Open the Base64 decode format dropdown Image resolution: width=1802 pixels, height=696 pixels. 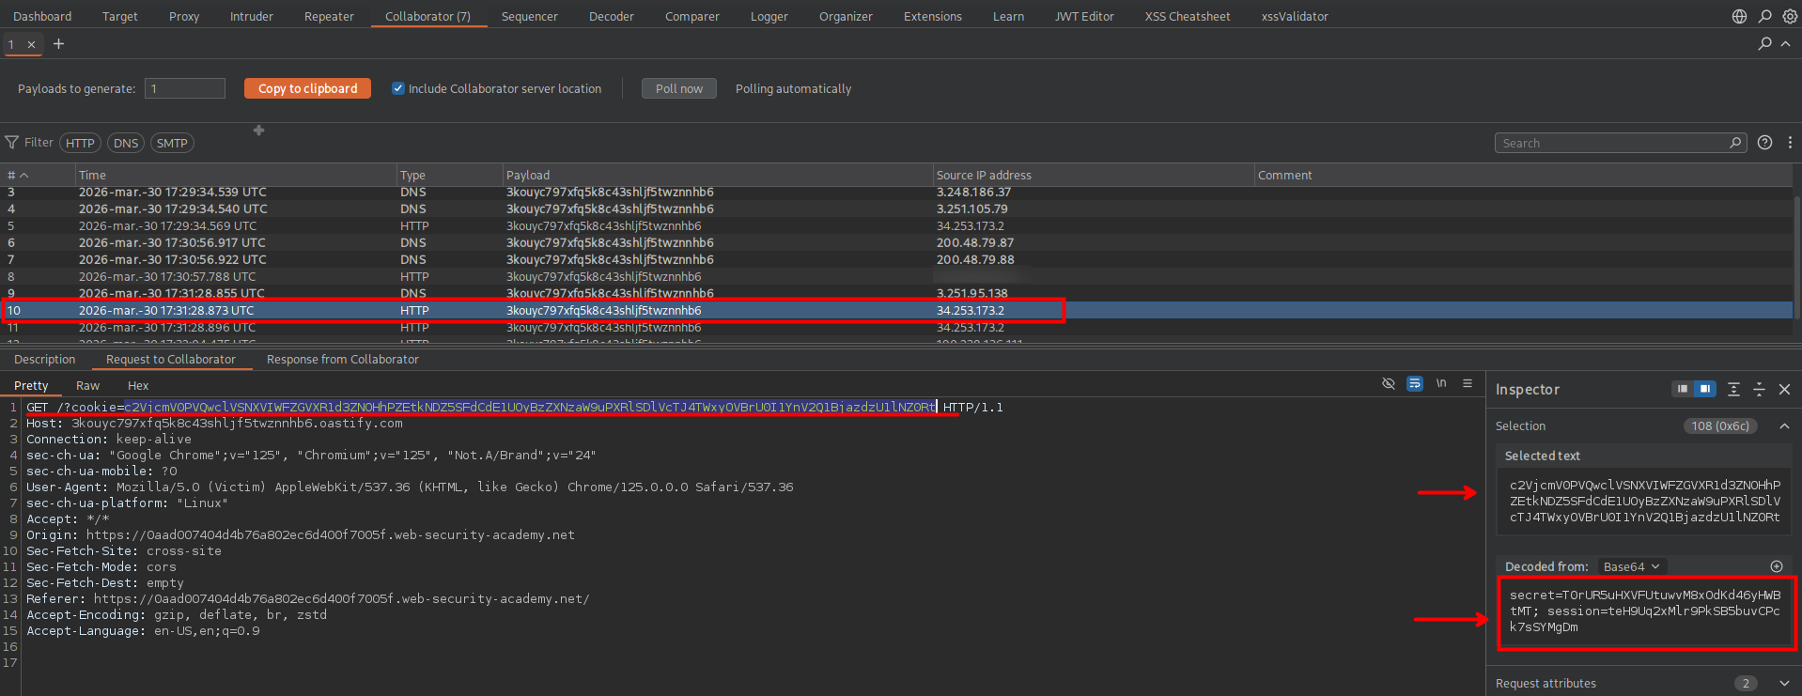point(1631,566)
